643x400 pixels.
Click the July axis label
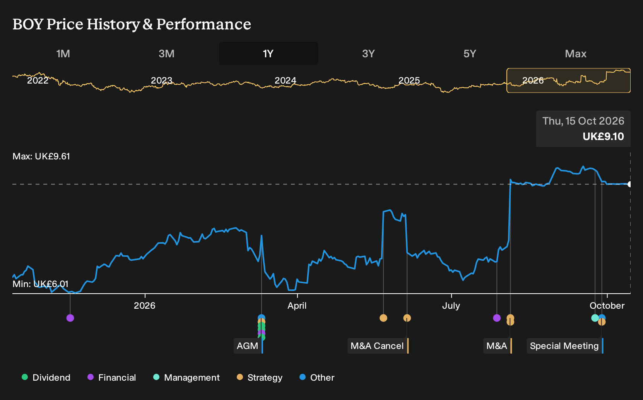(451, 306)
